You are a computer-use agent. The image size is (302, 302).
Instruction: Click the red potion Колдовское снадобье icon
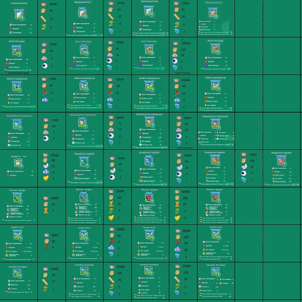coord(281,161)
